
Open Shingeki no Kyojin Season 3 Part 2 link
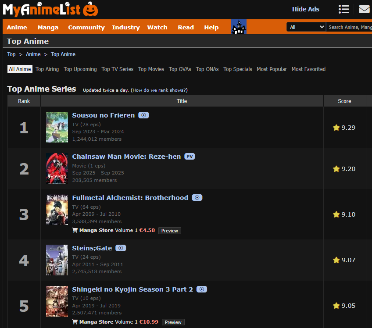point(132,289)
